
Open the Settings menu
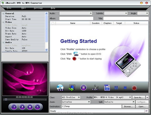(38, 8)
